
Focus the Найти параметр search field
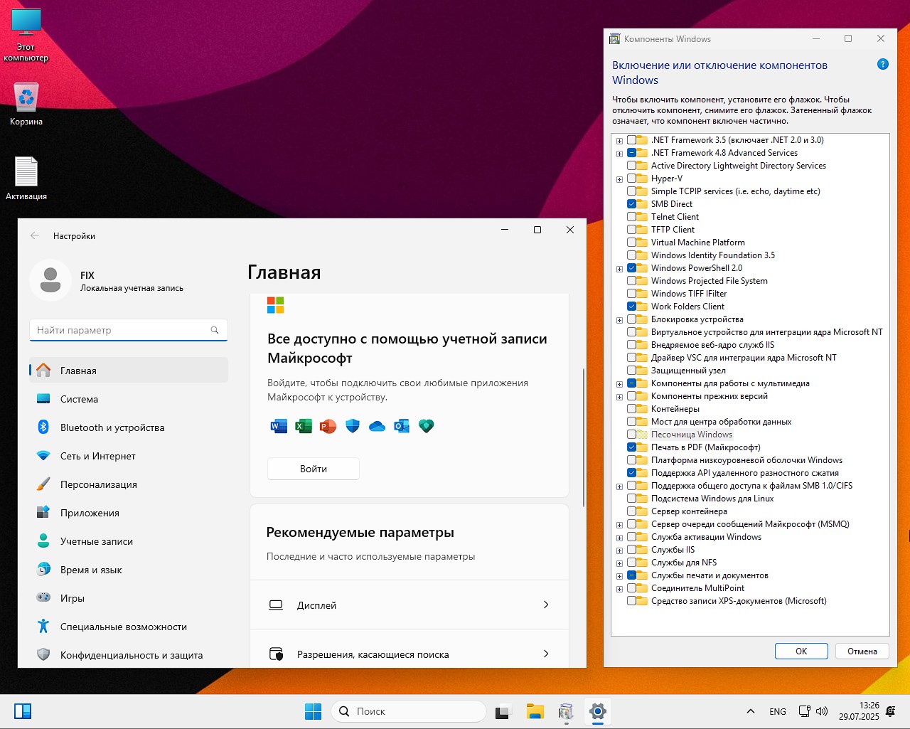pos(129,330)
